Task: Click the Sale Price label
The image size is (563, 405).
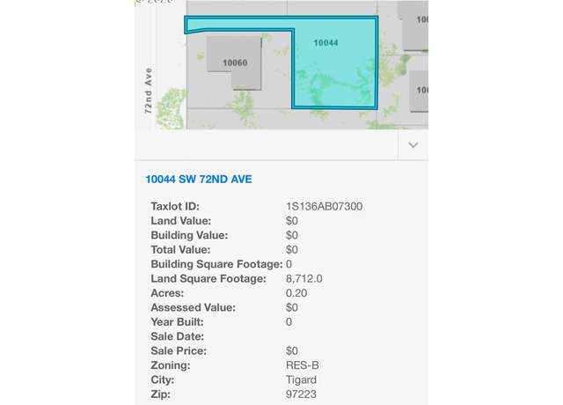Action: 179,351
